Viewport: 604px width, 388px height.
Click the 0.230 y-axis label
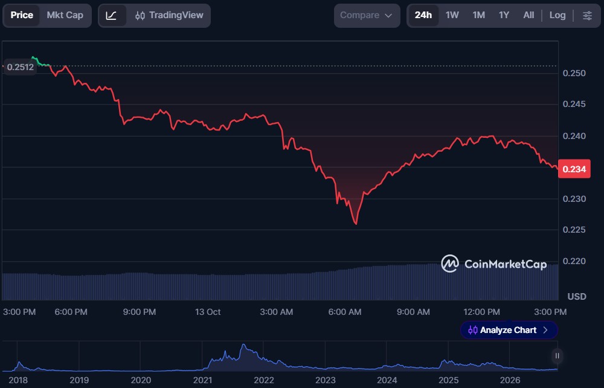tap(574, 199)
